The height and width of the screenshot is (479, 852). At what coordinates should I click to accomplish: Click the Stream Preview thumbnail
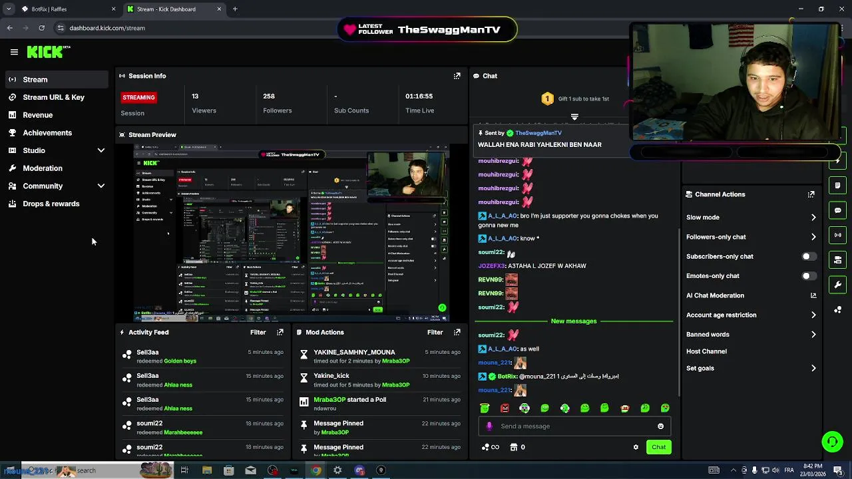pos(292,233)
